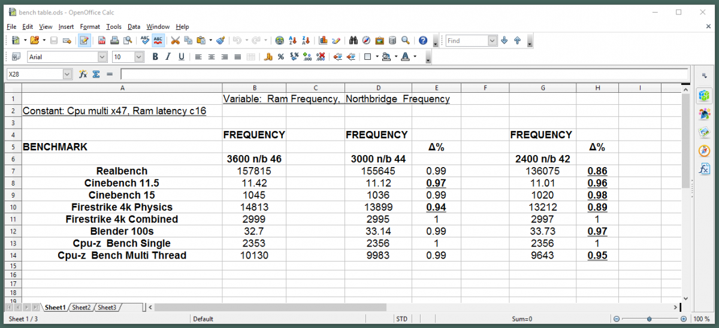Run the Spelling check icon
This screenshot has width=719, height=328.
point(144,41)
